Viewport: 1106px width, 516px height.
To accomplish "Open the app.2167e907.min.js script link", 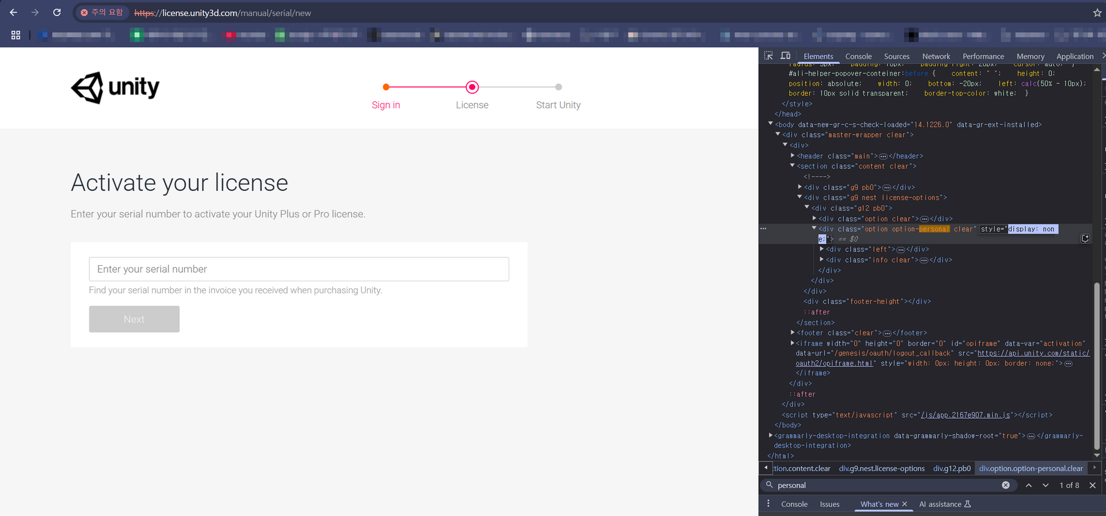I will pyautogui.click(x=965, y=415).
